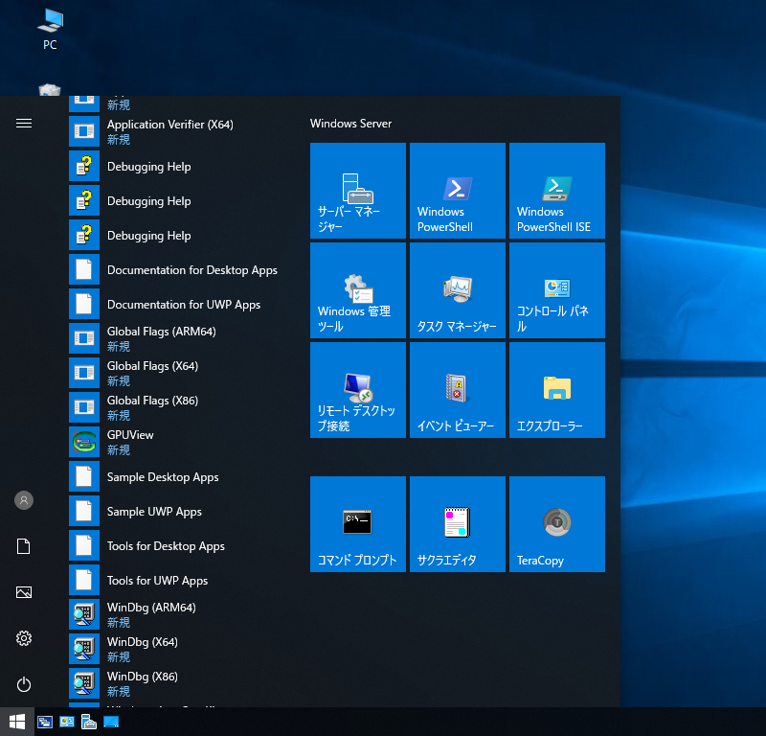Open Control Panel from the taskbar
The height and width of the screenshot is (736, 766).
point(67,722)
